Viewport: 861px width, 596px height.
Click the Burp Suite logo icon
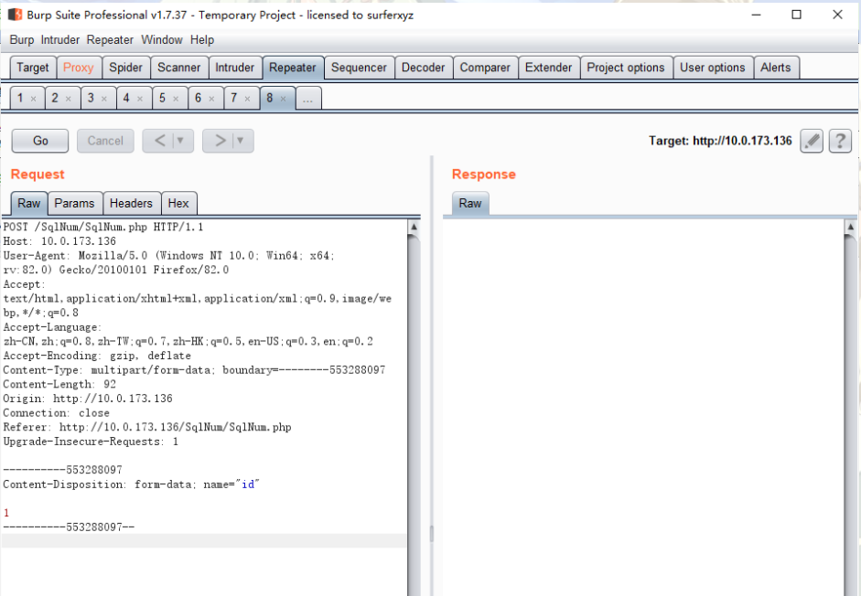pos(15,15)
